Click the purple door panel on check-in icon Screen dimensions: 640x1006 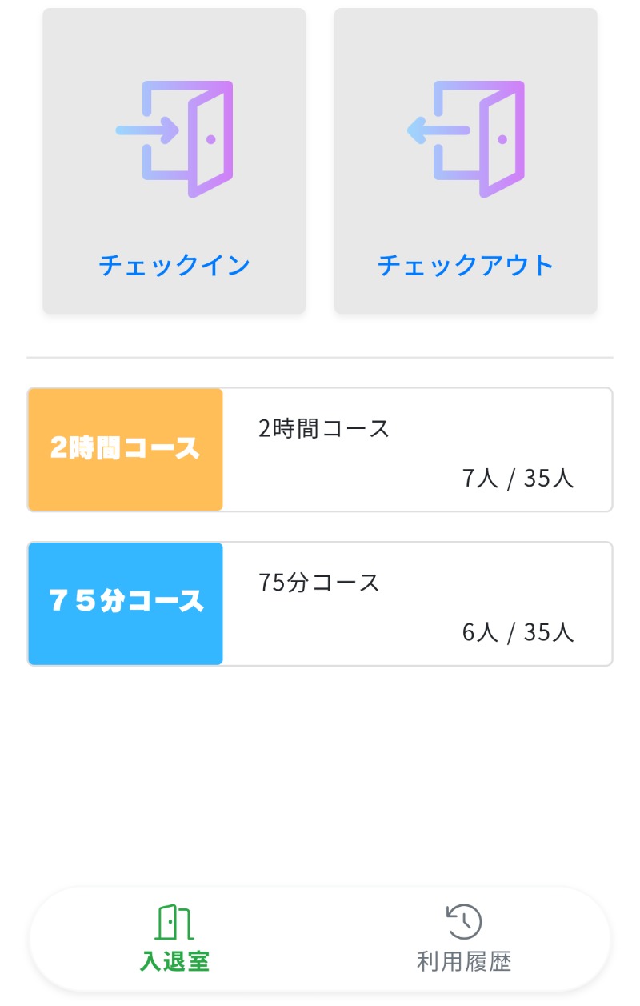[211, 140]
